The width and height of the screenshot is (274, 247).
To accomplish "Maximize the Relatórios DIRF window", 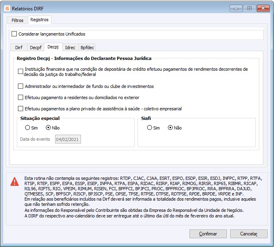I will tap(249, 8).
